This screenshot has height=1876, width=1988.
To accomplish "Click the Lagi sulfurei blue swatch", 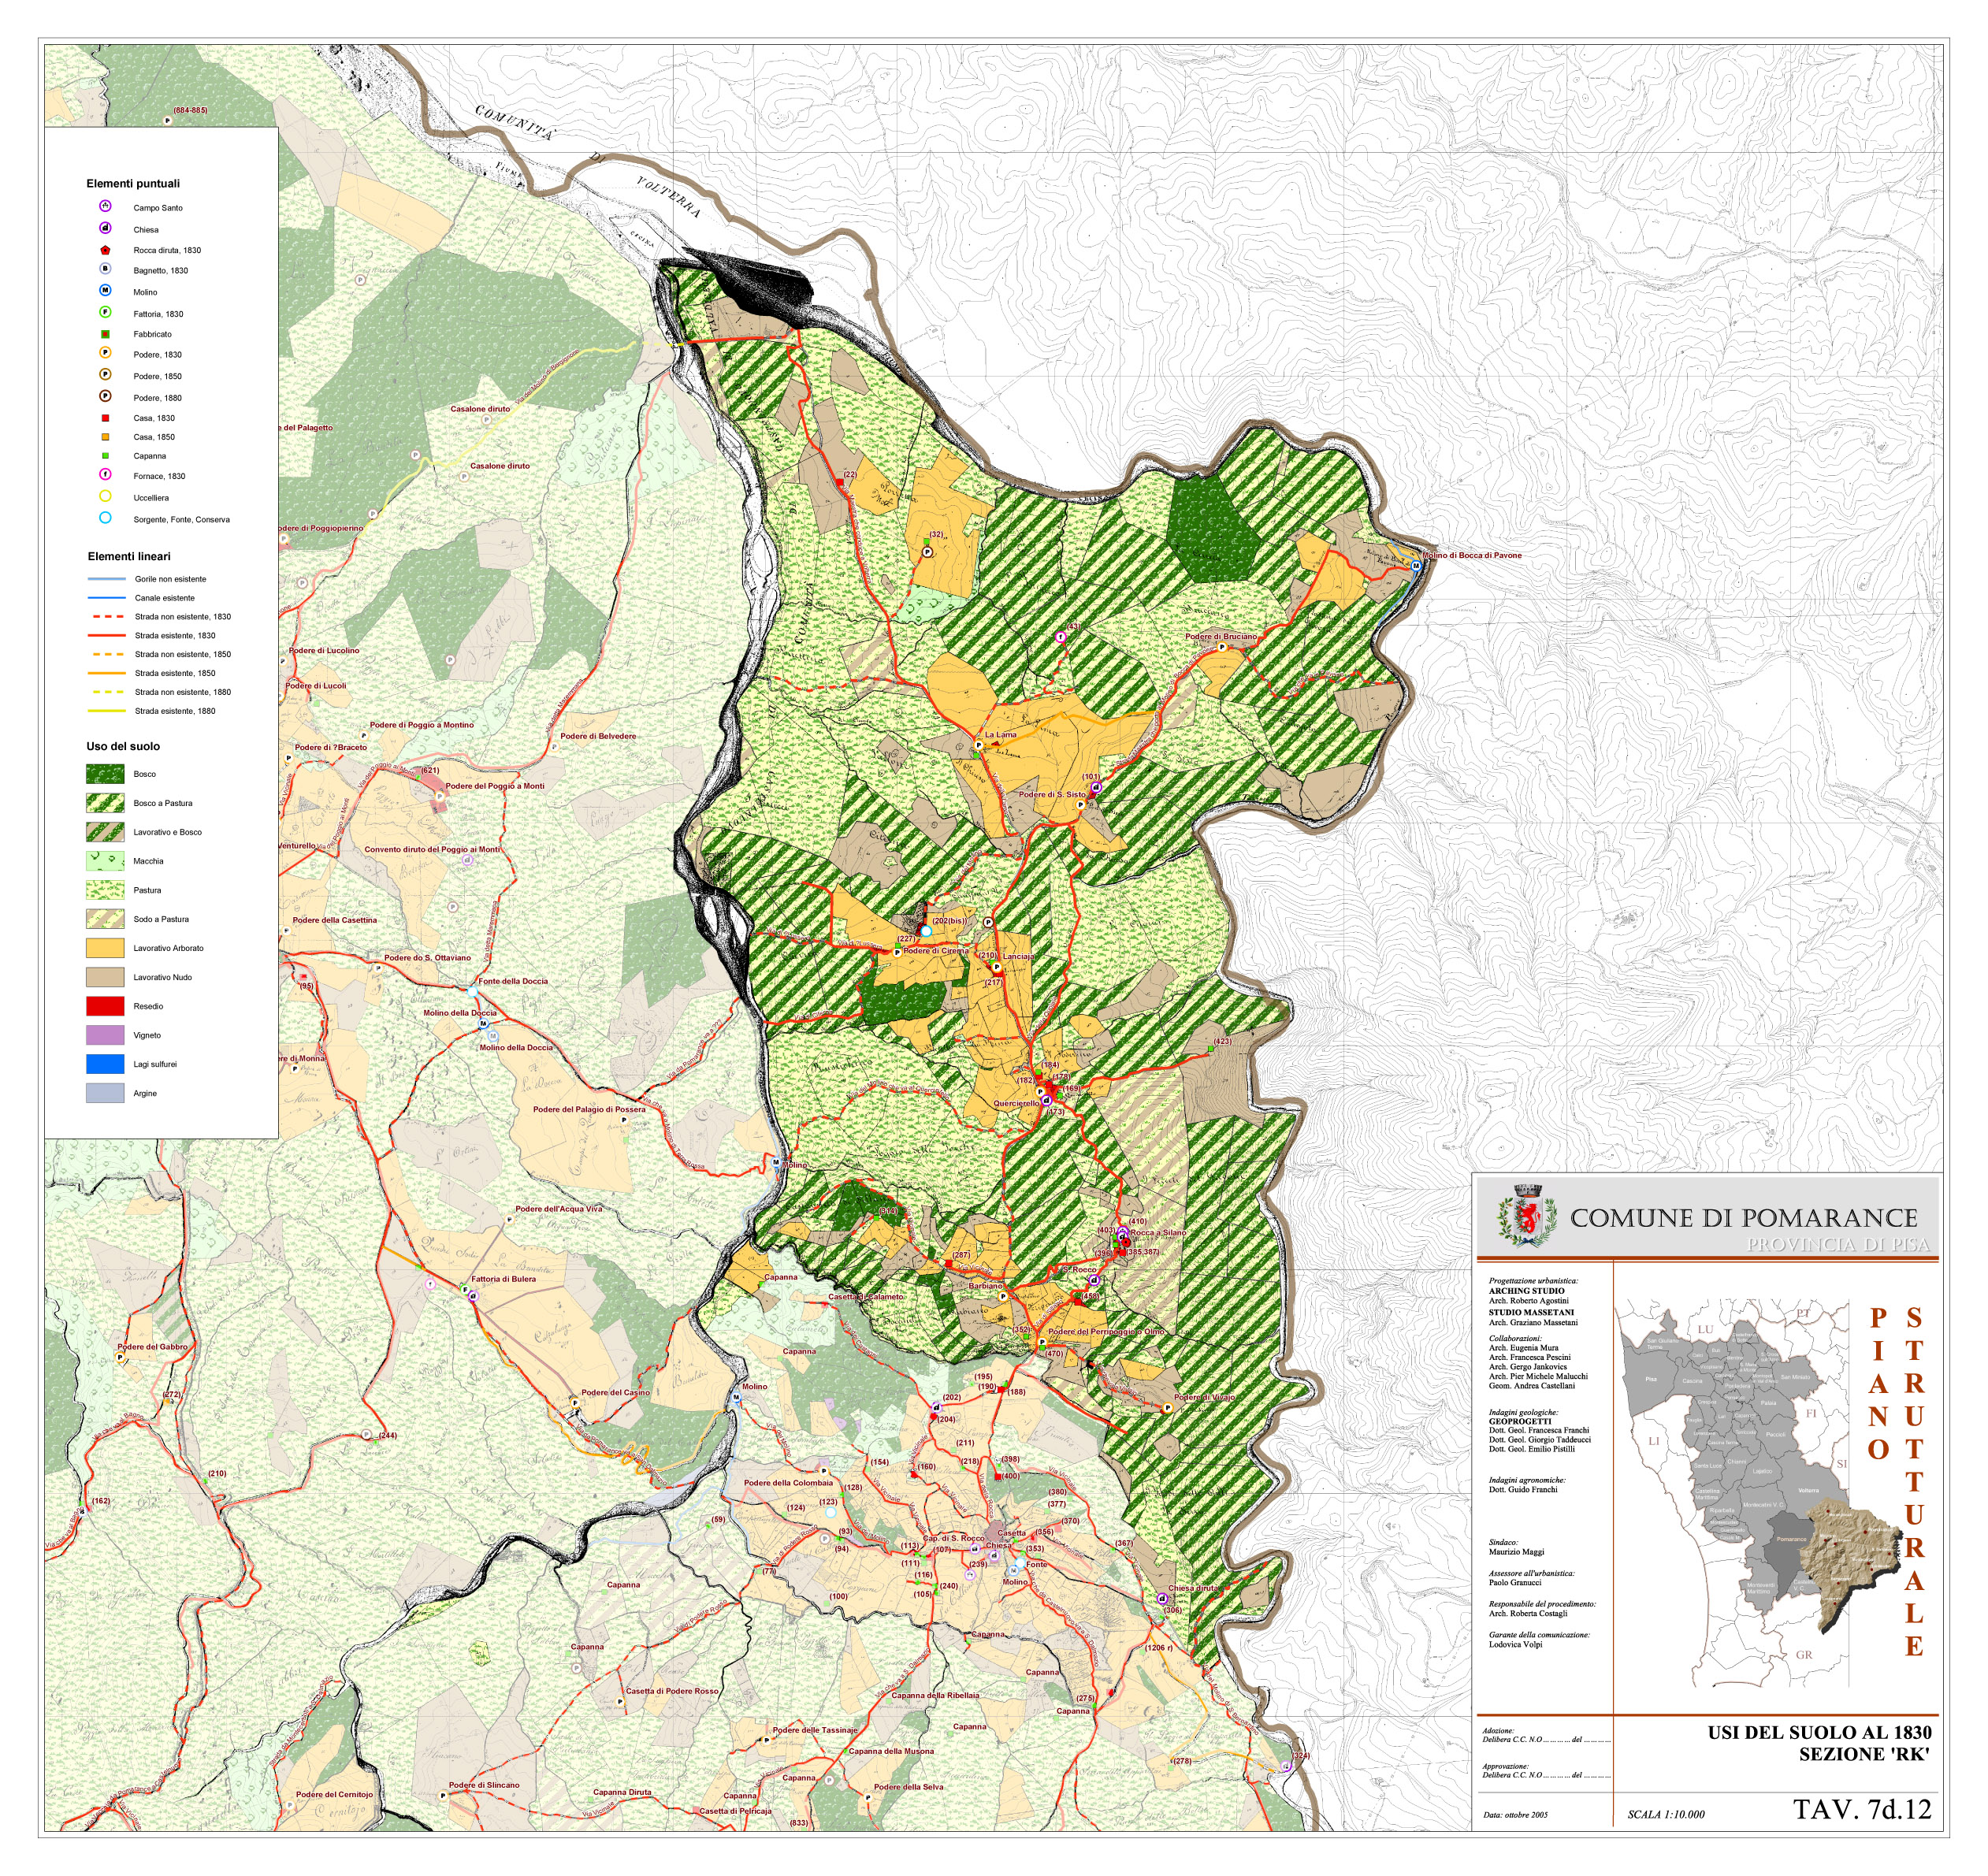I will pos(105,1064).
